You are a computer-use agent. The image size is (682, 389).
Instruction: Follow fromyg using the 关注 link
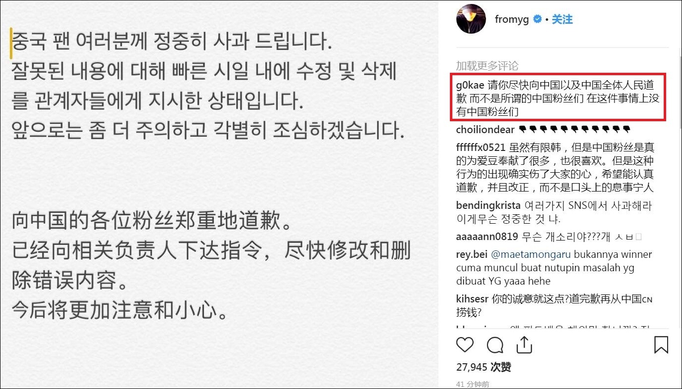click(562, 20)
